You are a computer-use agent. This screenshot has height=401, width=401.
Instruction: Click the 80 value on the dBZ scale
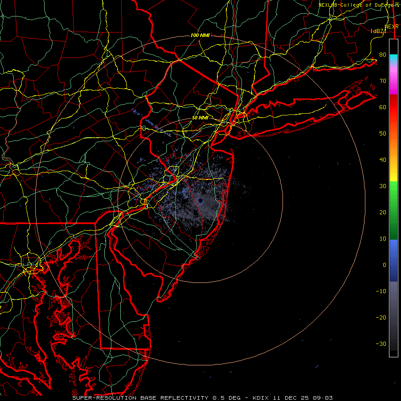tap(383, 54)
